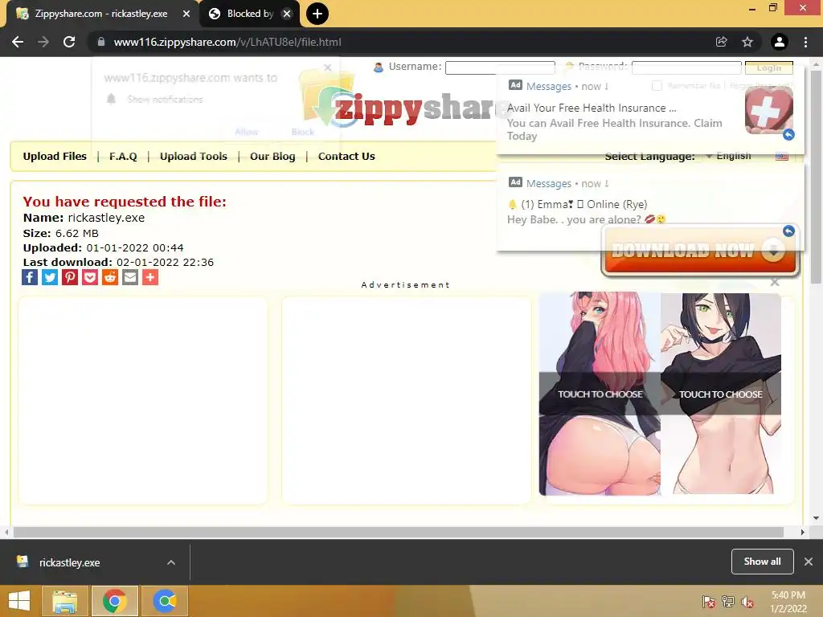Open the downloaded rickastley.exe item
823x617 pixels.
tap(69, 562)
